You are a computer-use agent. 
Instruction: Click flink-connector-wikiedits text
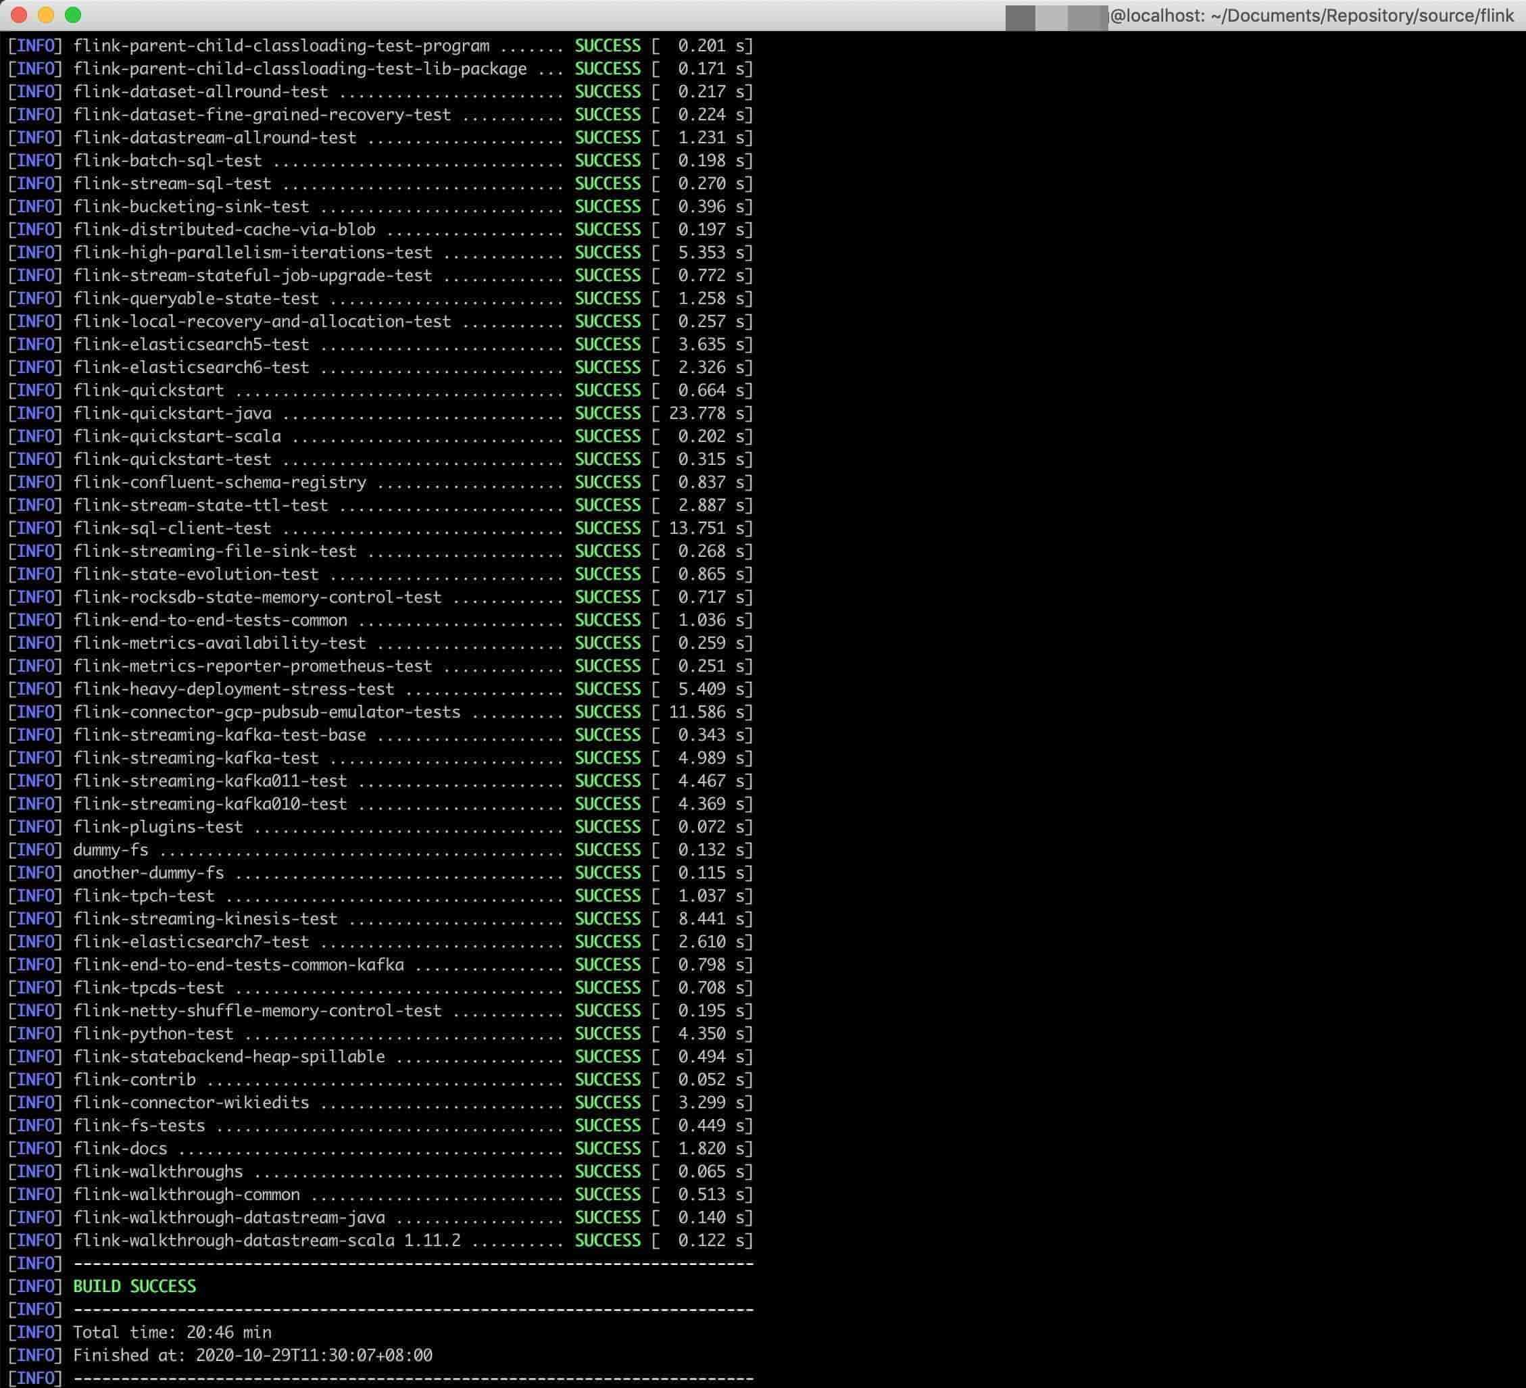(x=191, y=1103)
